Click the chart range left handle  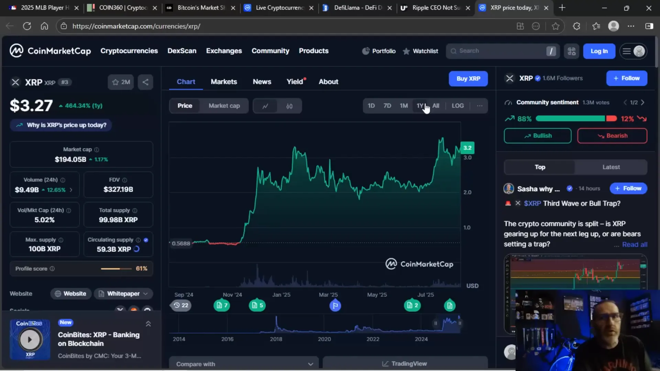436,323
